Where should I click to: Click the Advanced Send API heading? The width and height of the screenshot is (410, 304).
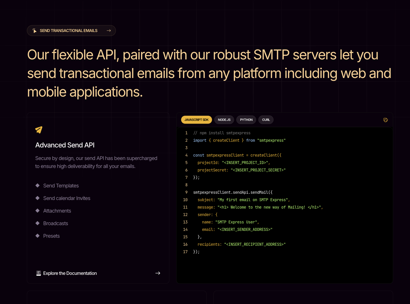65,145
